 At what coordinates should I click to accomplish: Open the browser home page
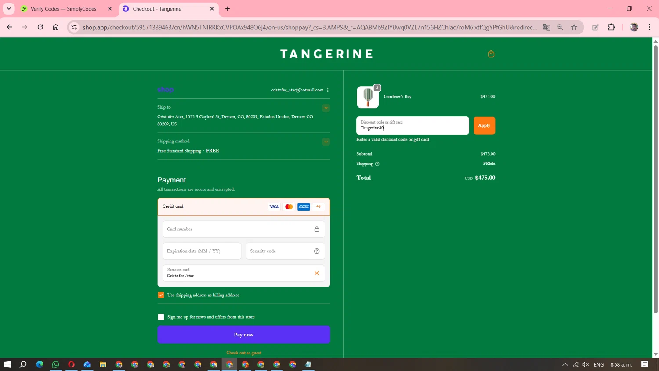[x=56, y=27]
